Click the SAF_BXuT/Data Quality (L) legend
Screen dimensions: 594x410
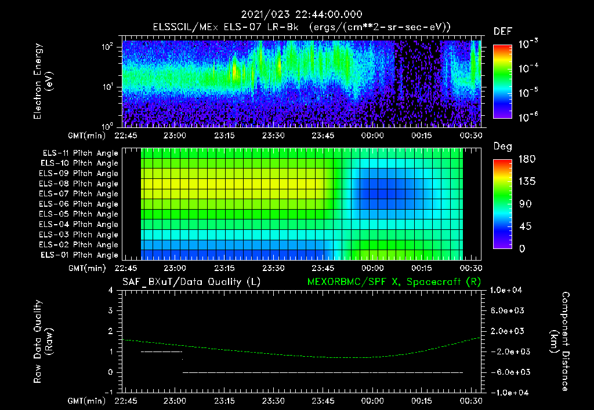tap(191, 282)
